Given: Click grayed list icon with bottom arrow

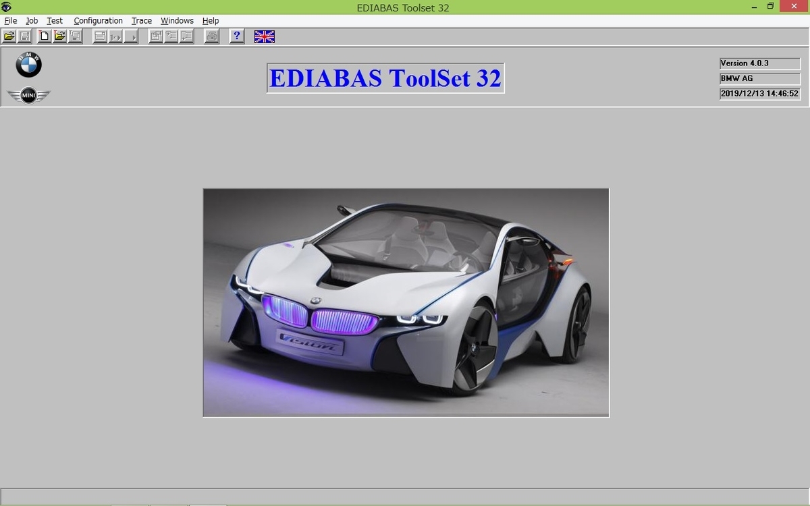Looking at the screenshot, I should tap(187, 36).
